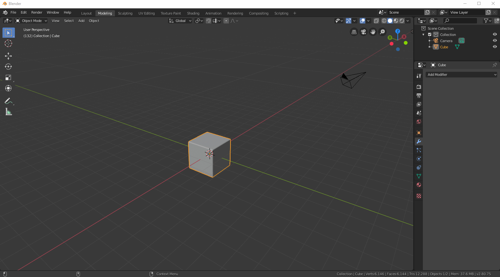
Task: Click the Z axis on navigation gizmo
Action: pos(398,31)
